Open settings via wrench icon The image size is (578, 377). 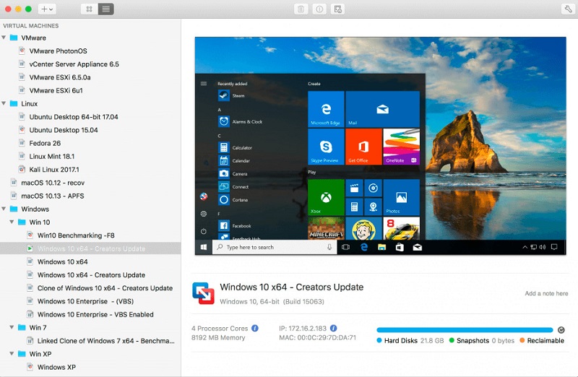[x=568, y=9]
